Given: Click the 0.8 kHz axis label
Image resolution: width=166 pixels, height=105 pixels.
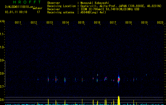Looking at the screenshot, I should coord(2,73).
